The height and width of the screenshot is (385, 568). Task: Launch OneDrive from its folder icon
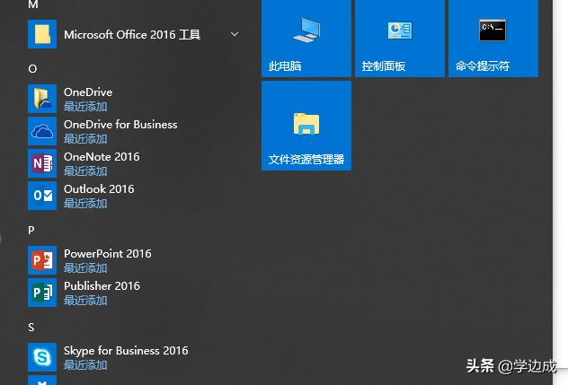tap(42, 99)
